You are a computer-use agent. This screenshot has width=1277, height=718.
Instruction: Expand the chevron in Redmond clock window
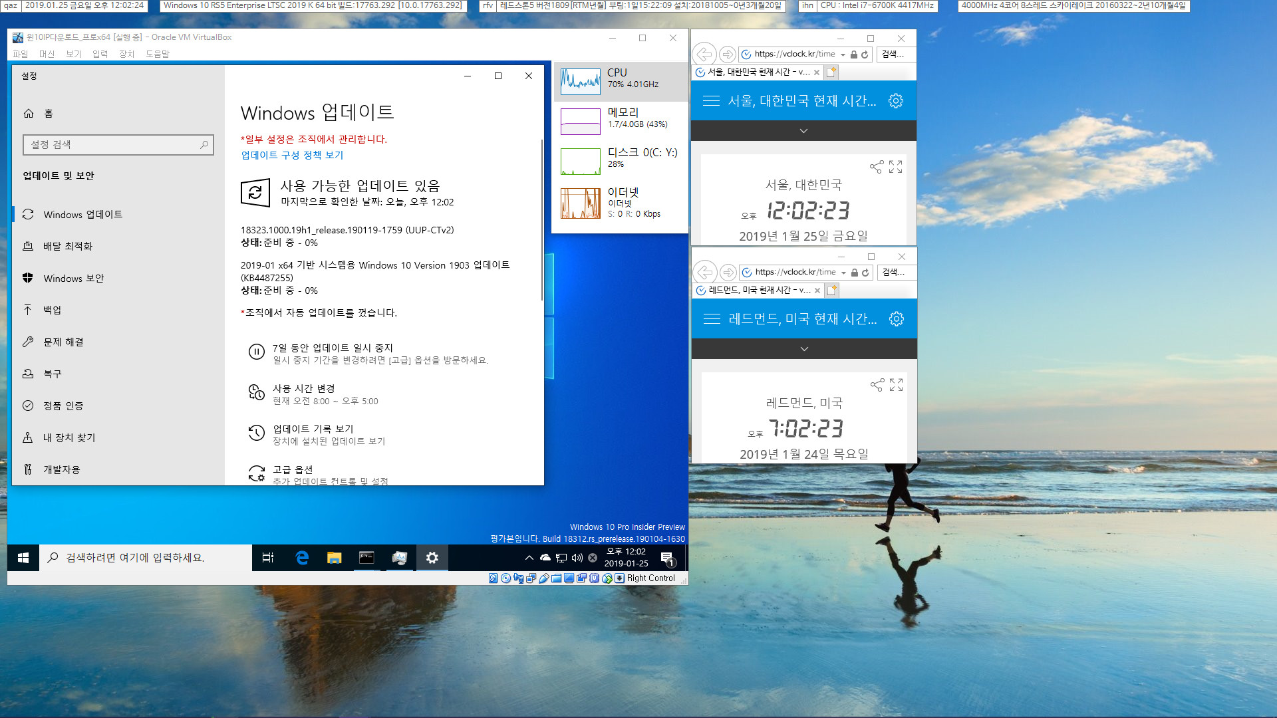click(x=804, y=349)
